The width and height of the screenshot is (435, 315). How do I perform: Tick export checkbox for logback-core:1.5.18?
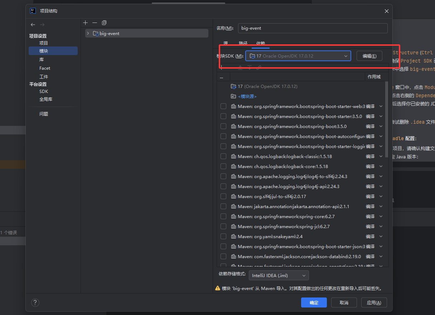tap(223, 166)
